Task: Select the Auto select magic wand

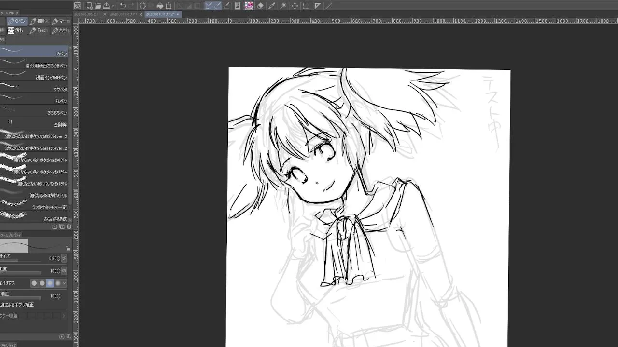Action: (x=283, y=6)
